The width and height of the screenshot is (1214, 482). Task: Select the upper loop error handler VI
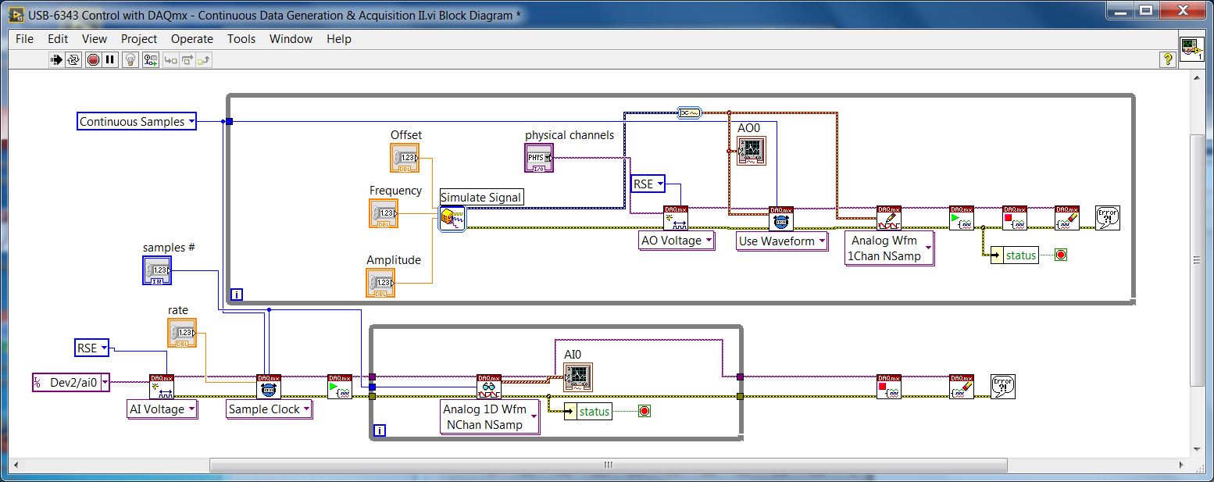1108,218
